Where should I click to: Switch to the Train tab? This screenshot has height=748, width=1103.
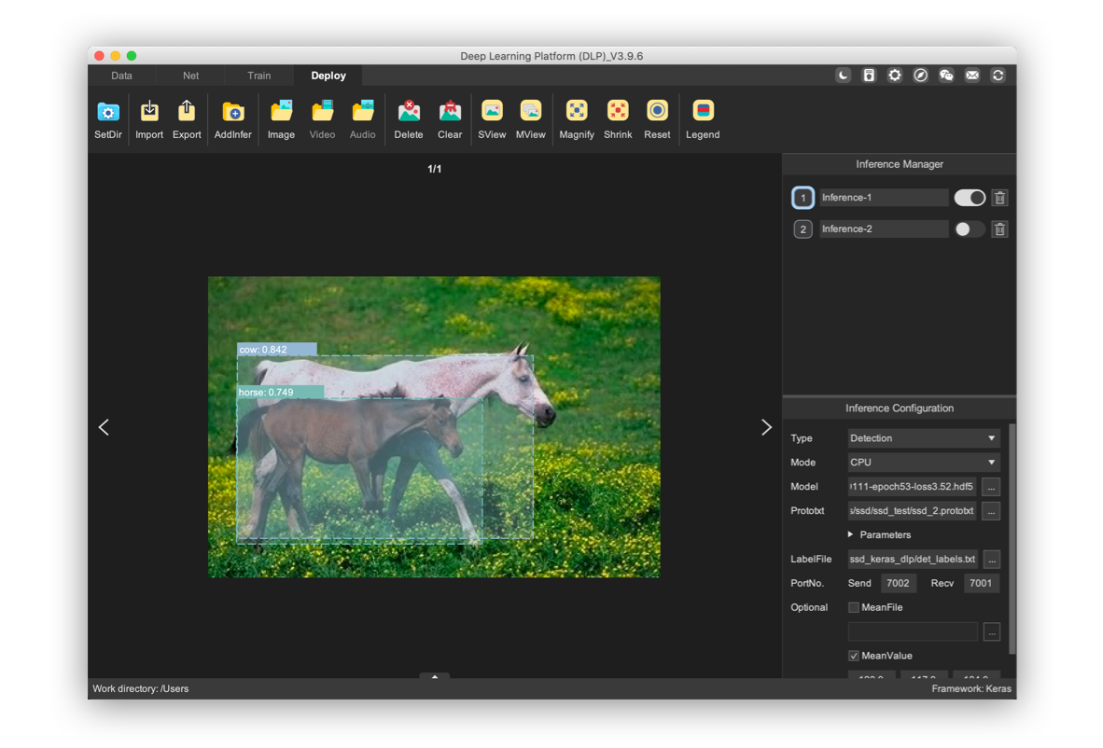tap(259, 76)
